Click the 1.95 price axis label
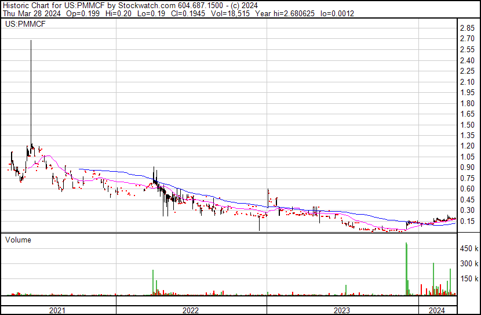 click(x=467, y=92)
